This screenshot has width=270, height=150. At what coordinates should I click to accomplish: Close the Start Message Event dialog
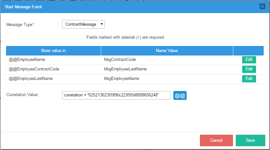[x=262, y=6]
